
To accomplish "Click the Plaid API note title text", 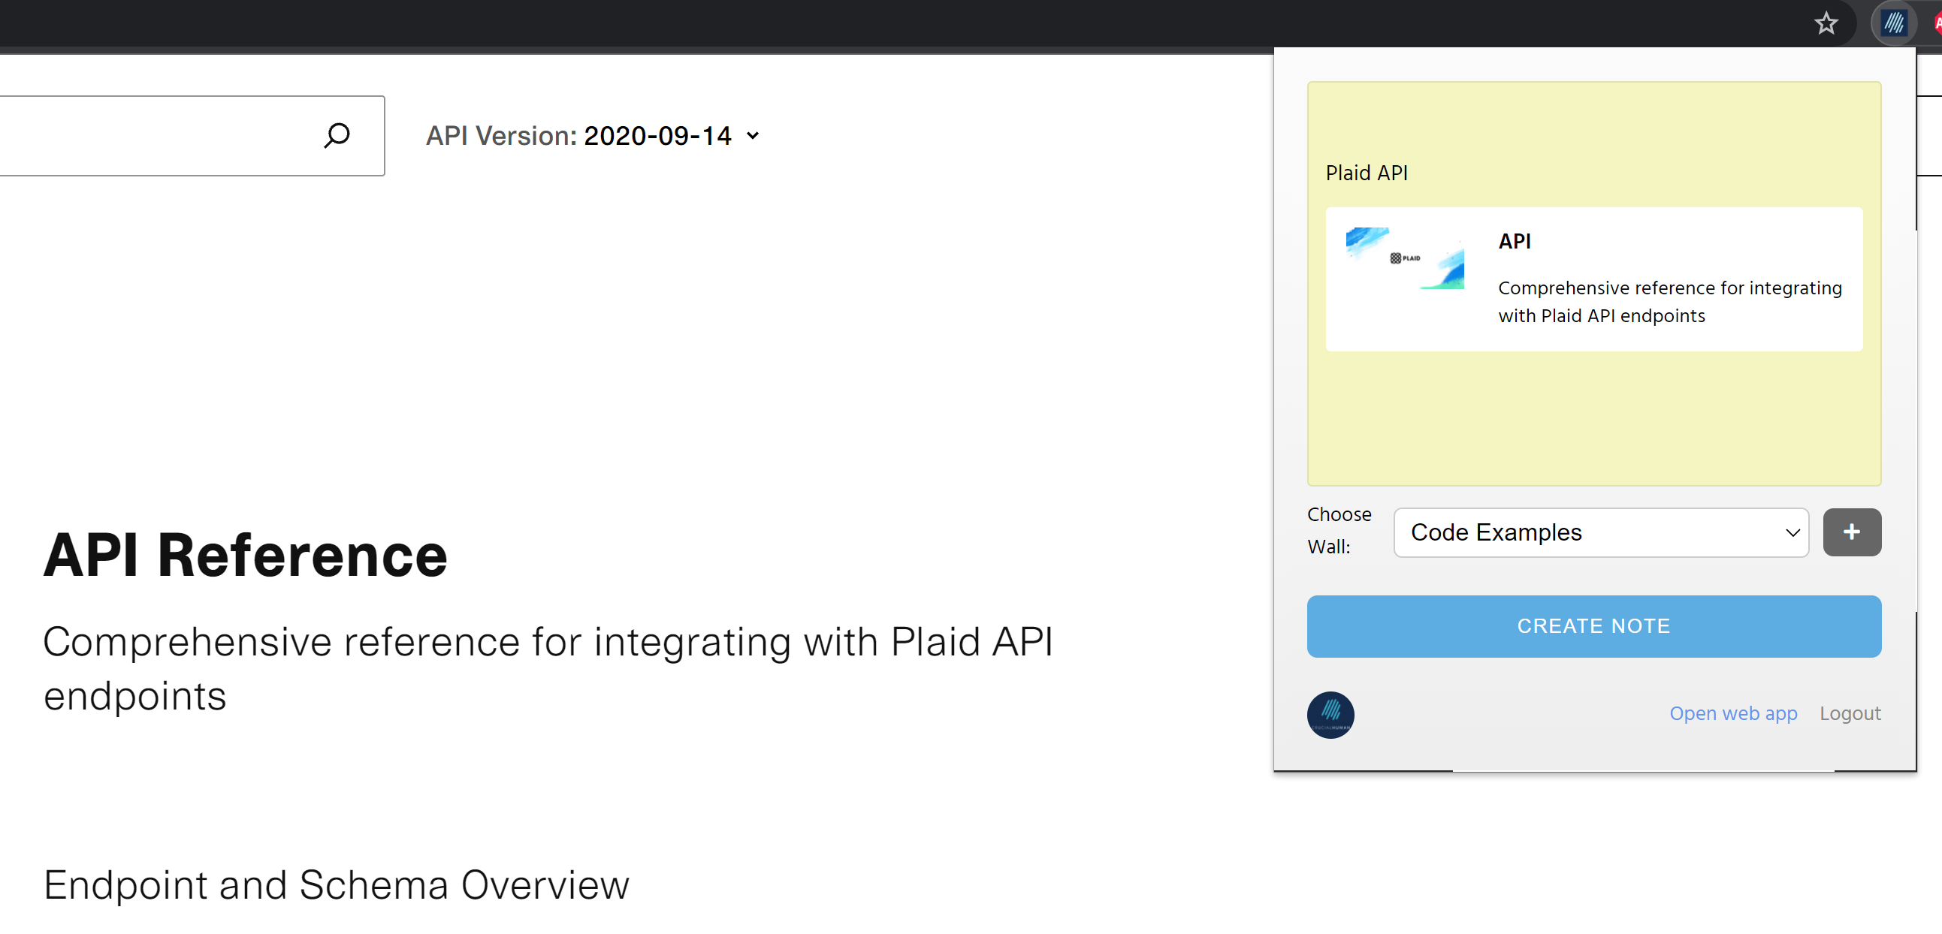I will tap(1366, 173).
